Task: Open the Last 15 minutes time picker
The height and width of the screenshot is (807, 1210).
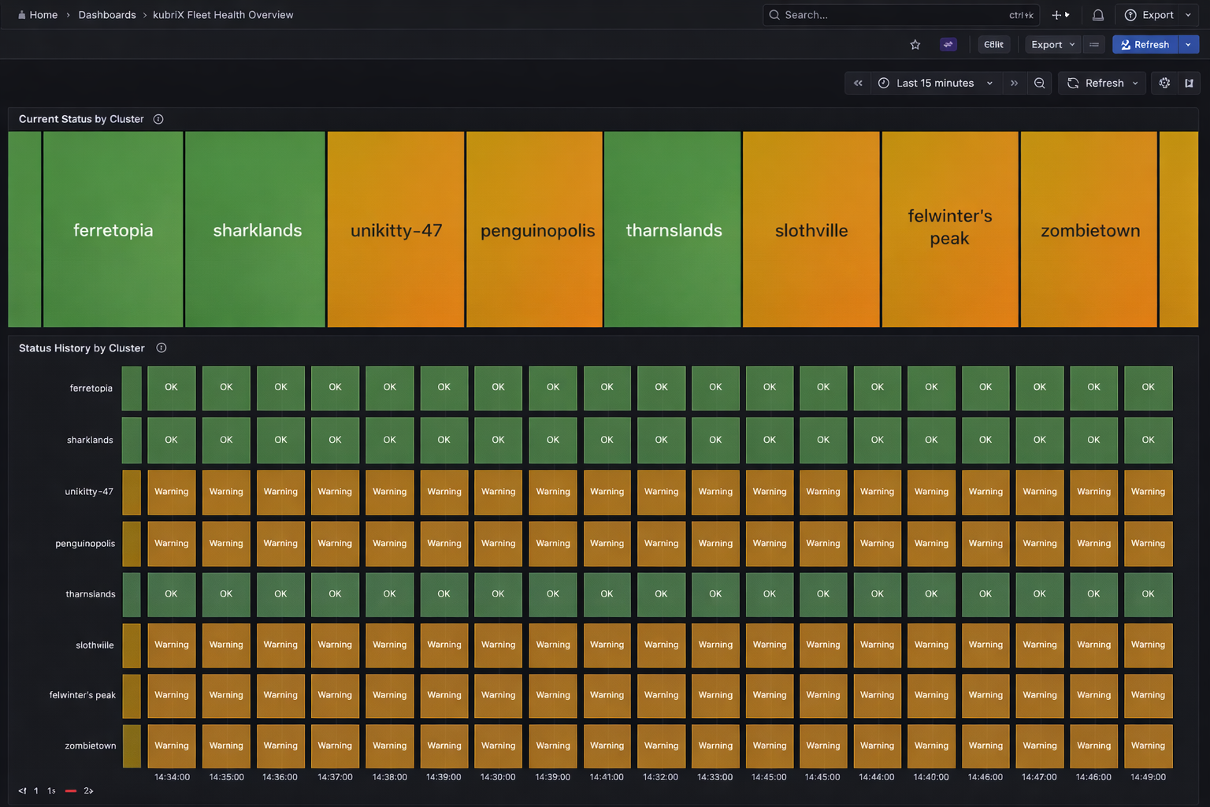Action: [x=934, y=83]
